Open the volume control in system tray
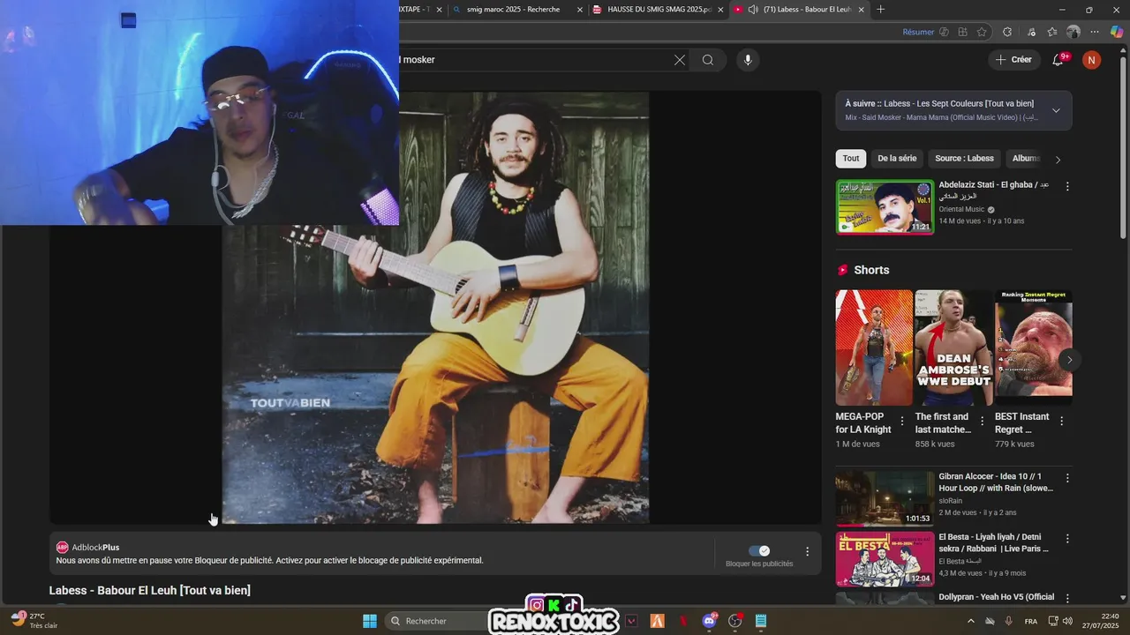Viewport: 1130px width, 635px height. click(1067, 621)
